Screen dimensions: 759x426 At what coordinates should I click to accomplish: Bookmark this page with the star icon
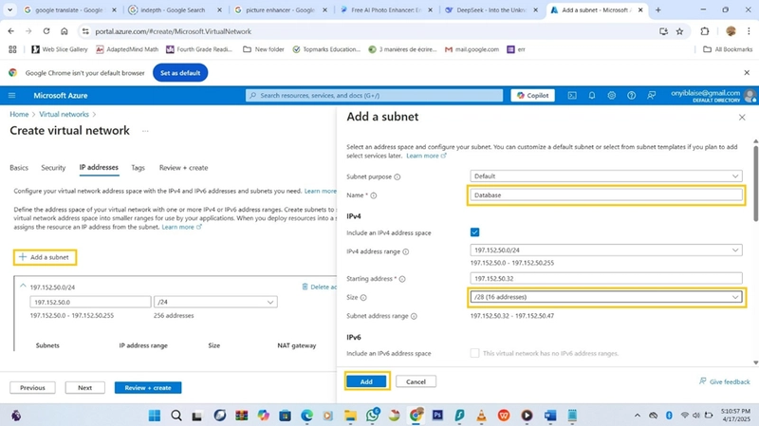679,31
